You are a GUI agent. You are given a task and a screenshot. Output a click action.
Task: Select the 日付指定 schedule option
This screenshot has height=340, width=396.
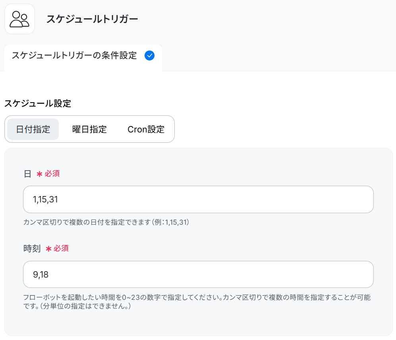point(33,129)
